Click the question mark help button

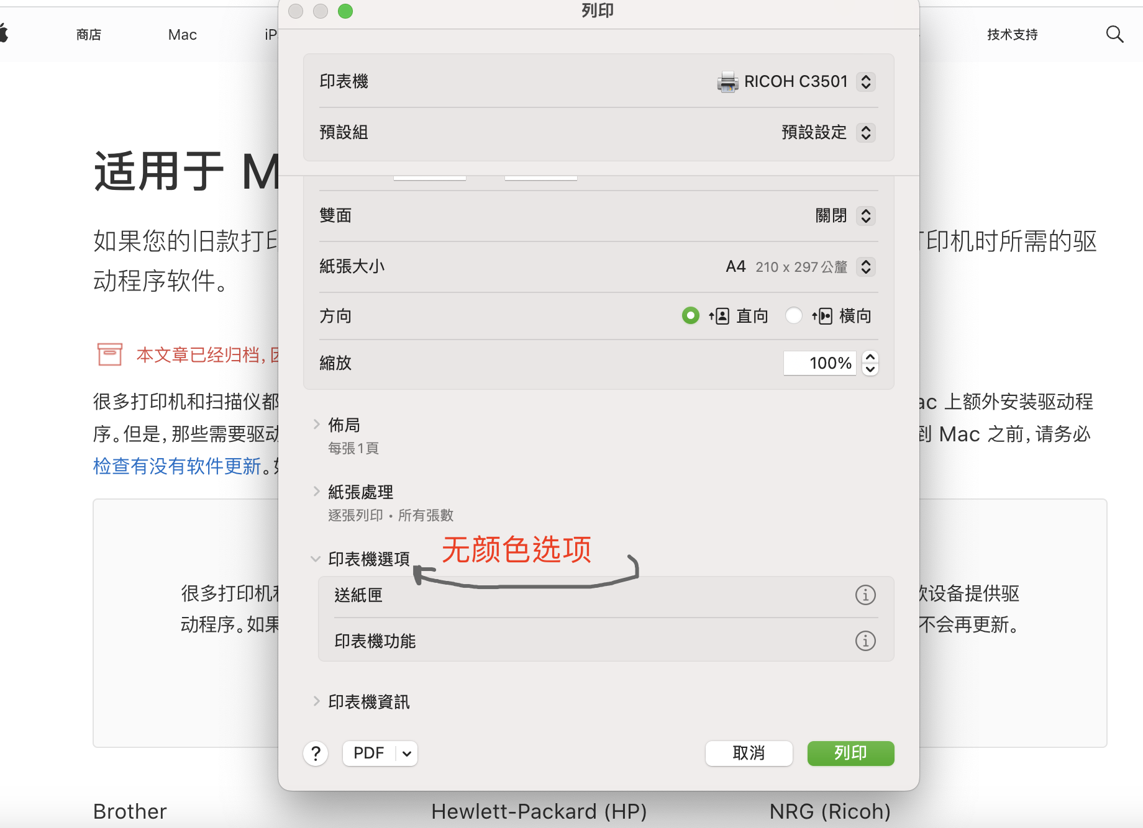(316, 754)
